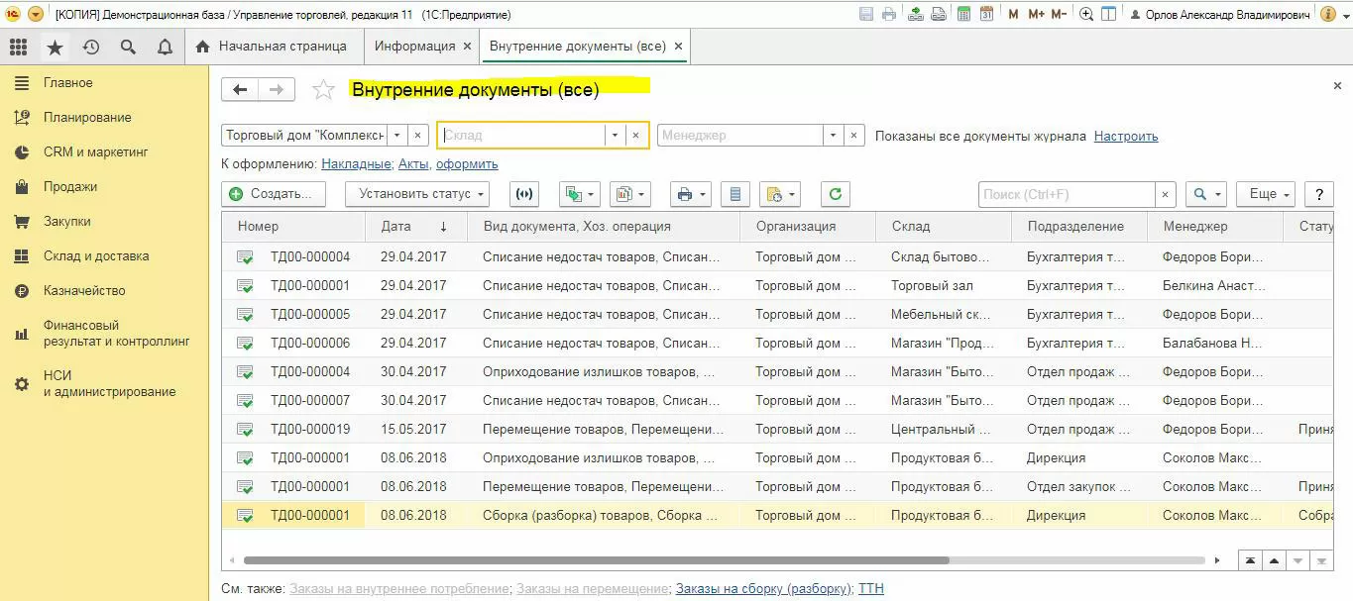Viewport: 1353px width, 601px height.
Task: Open the Склад и доставка section
Action: 96,256
